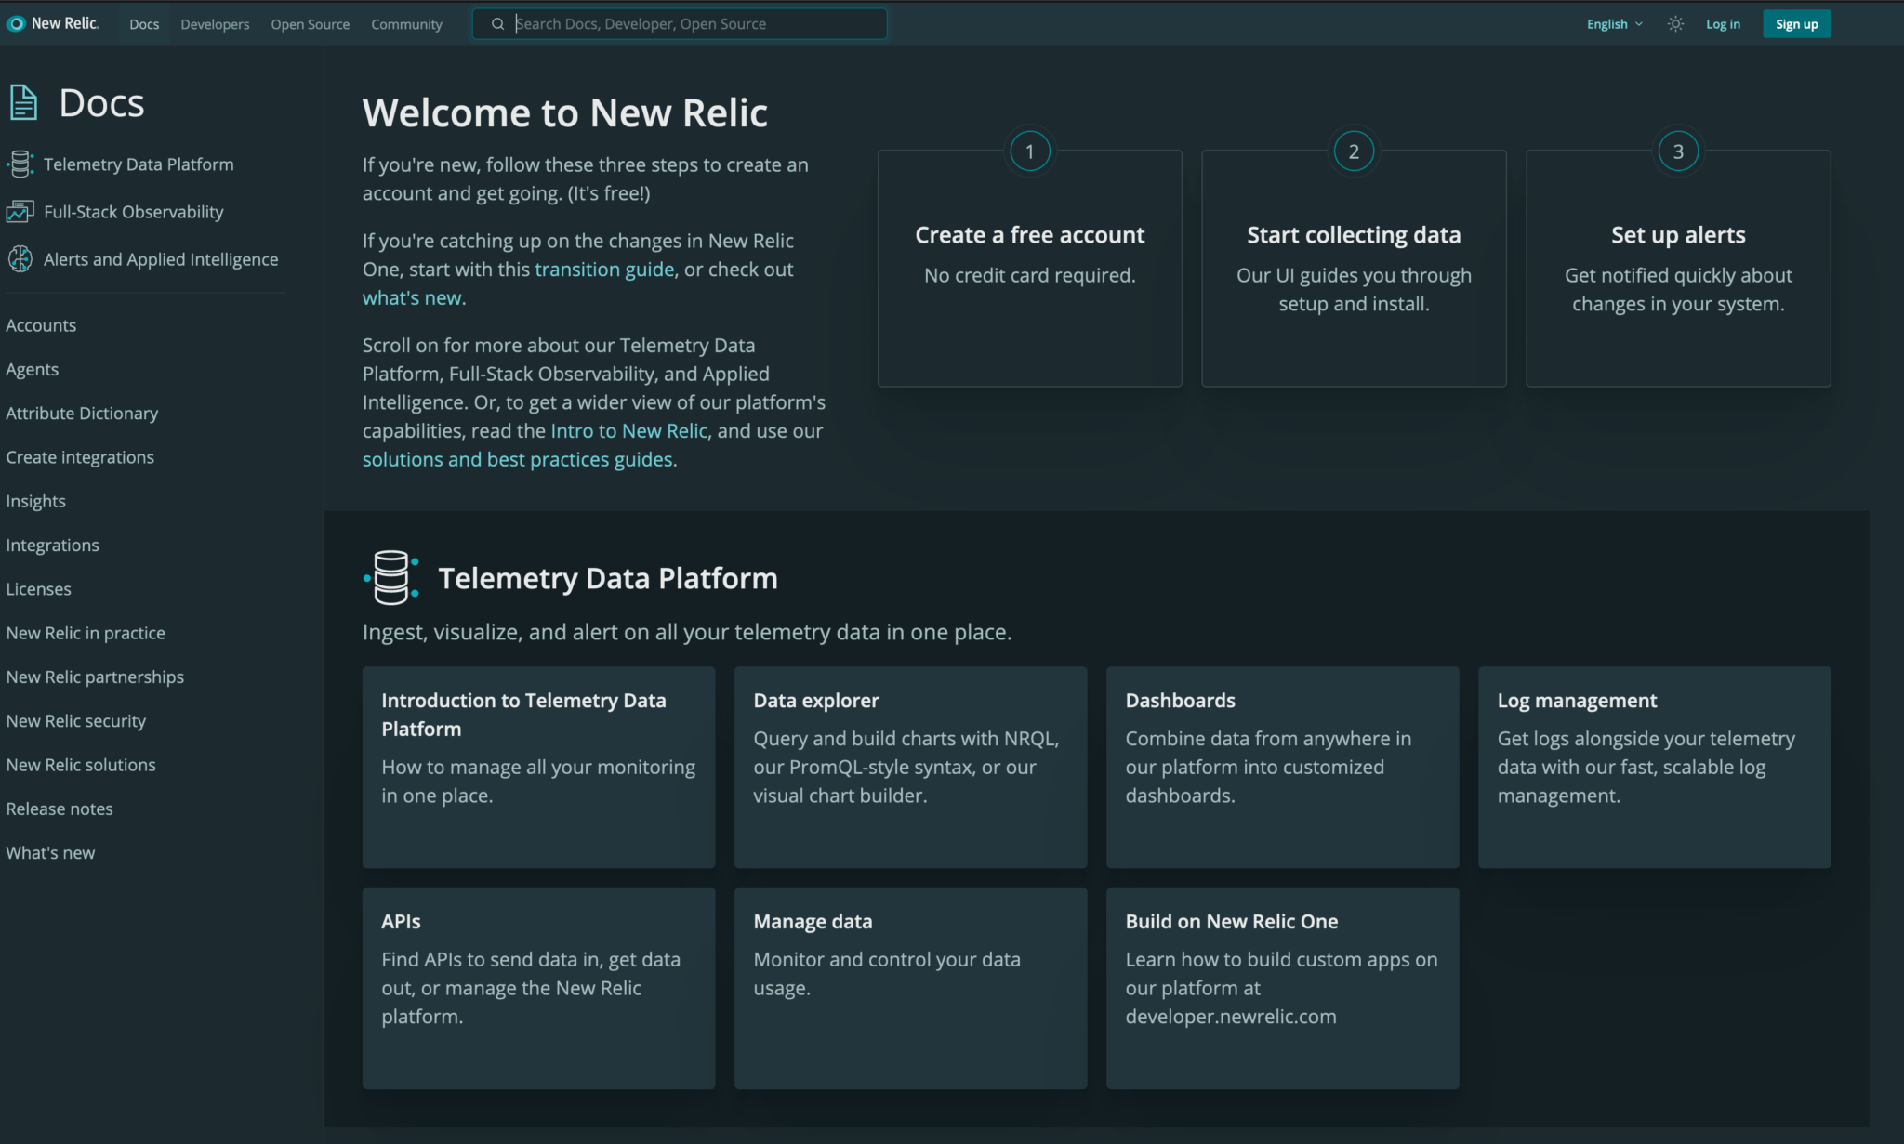Image resolution: width=1904 pixels, height=1144 pixels.
Task: Open Introduction to Telemetry Data Platform card
Action: [539, 767]
